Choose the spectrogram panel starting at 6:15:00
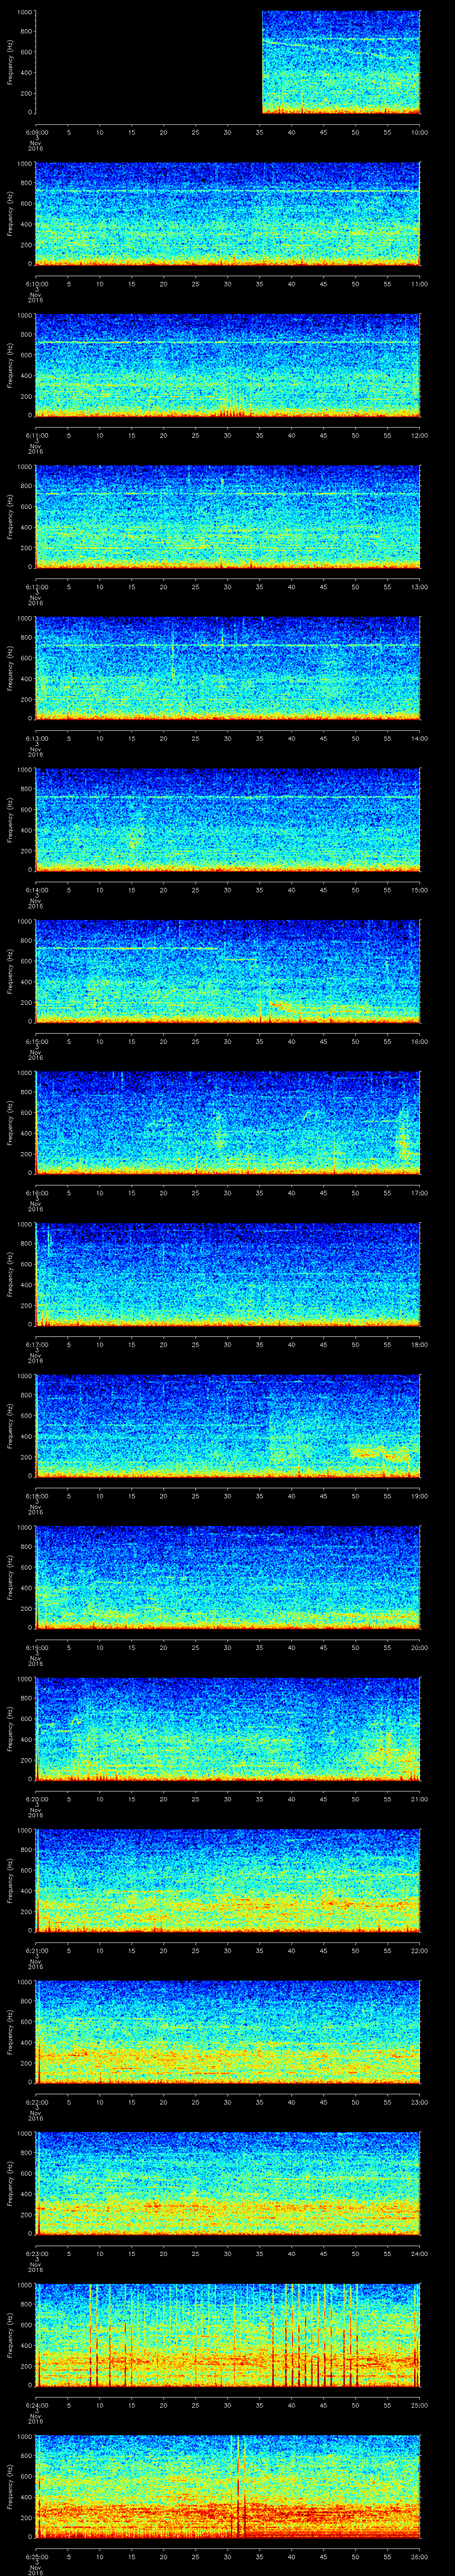This screenshot has height=2576, width=455. tap(228, 971)
